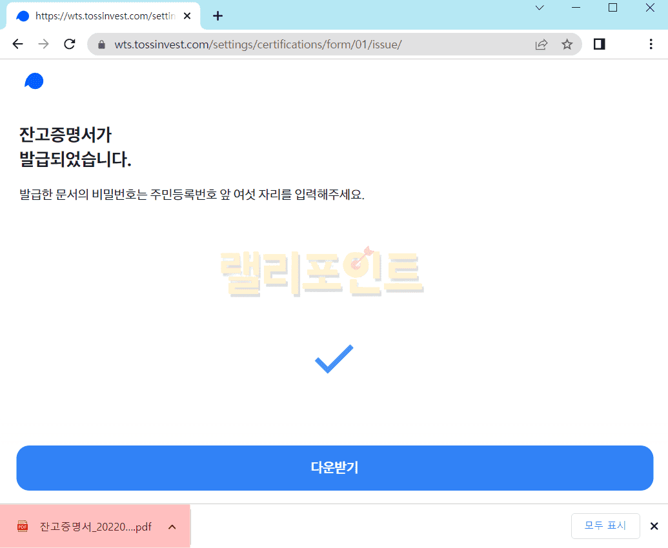
Task: Focus the URL address bar
Action: click(x=310, y=44)
